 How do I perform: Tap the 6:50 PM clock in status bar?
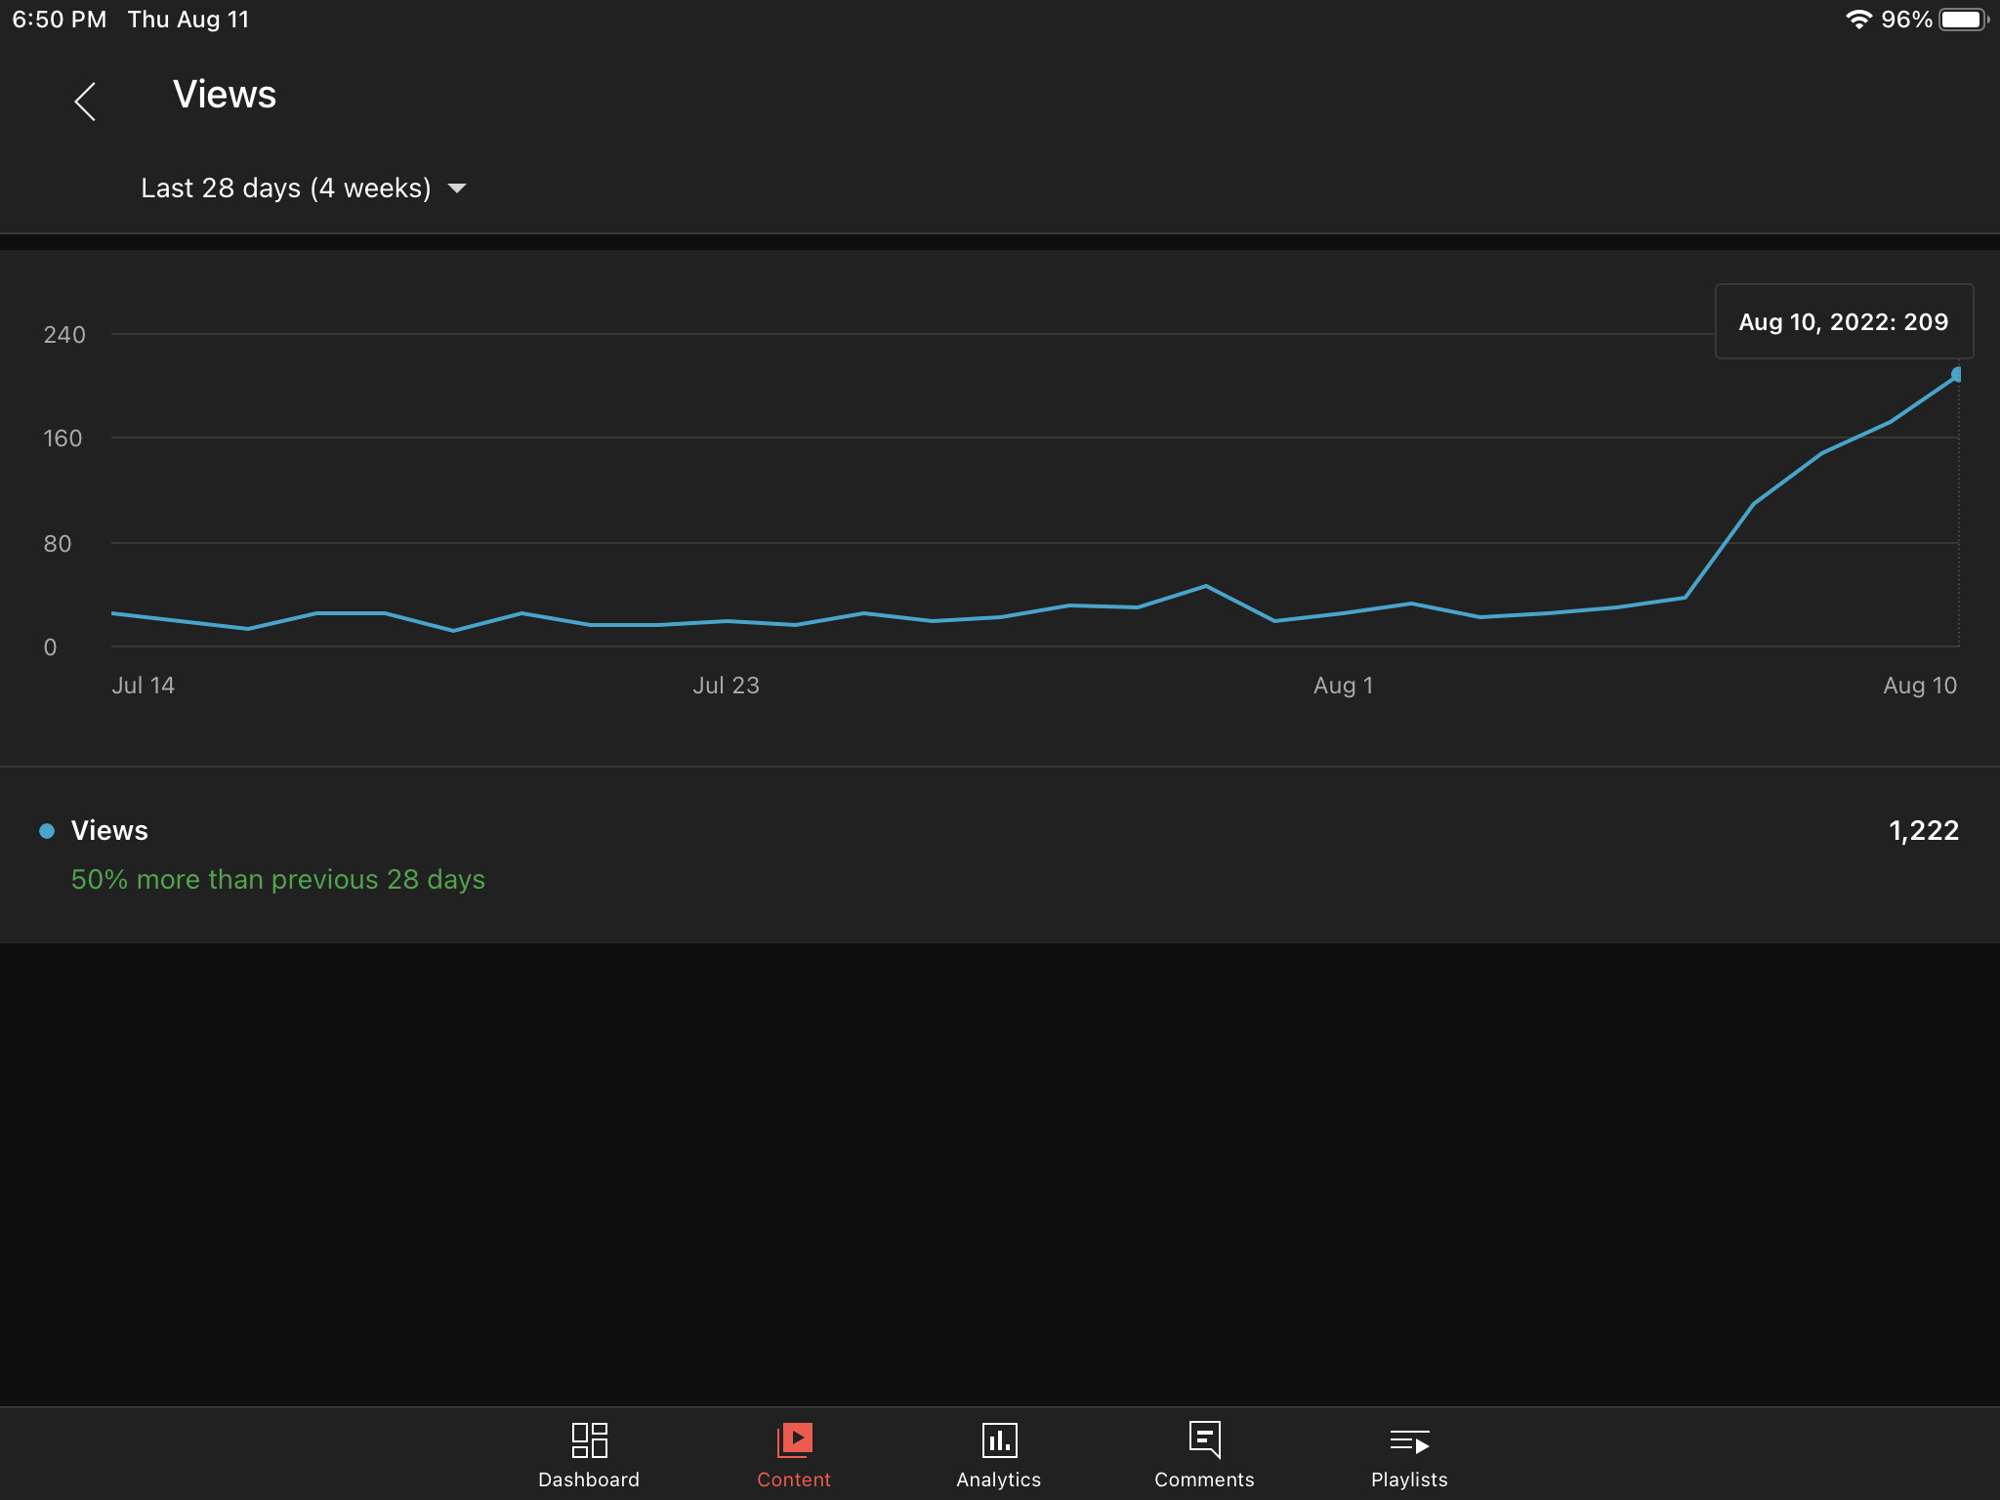(x=60, y=20)
